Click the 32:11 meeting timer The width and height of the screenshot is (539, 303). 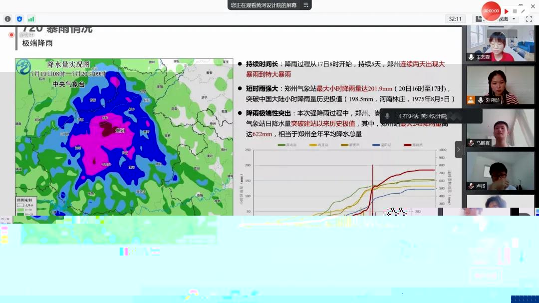pyautogui.click(x=455, y=19)
